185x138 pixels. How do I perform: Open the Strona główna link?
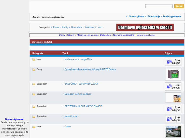136,16
